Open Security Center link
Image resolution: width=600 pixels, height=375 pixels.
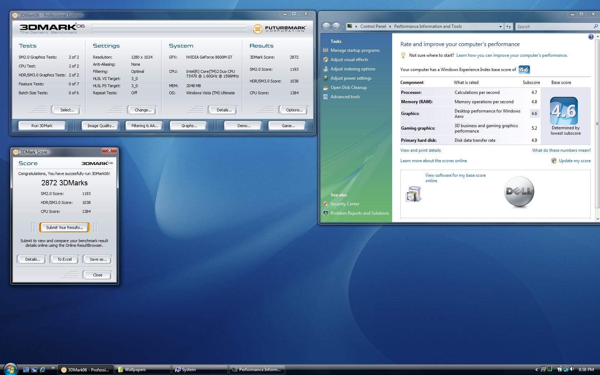click(x=345, y=204)
